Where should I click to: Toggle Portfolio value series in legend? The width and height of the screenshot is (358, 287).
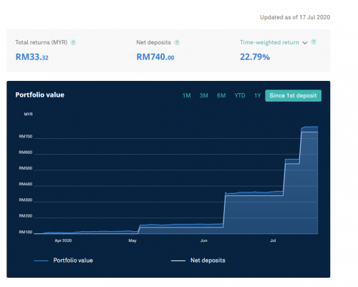[x=73, y=261]
